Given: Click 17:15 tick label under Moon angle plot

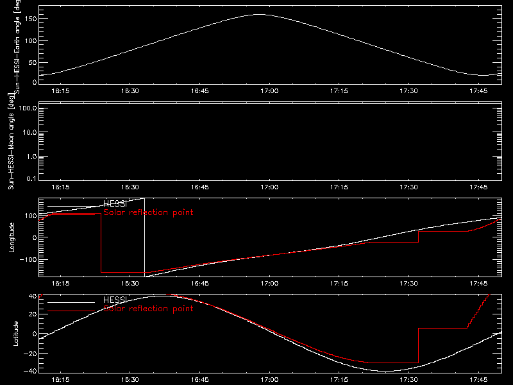Looking at the screenshot, I should (x=339, y=187).
